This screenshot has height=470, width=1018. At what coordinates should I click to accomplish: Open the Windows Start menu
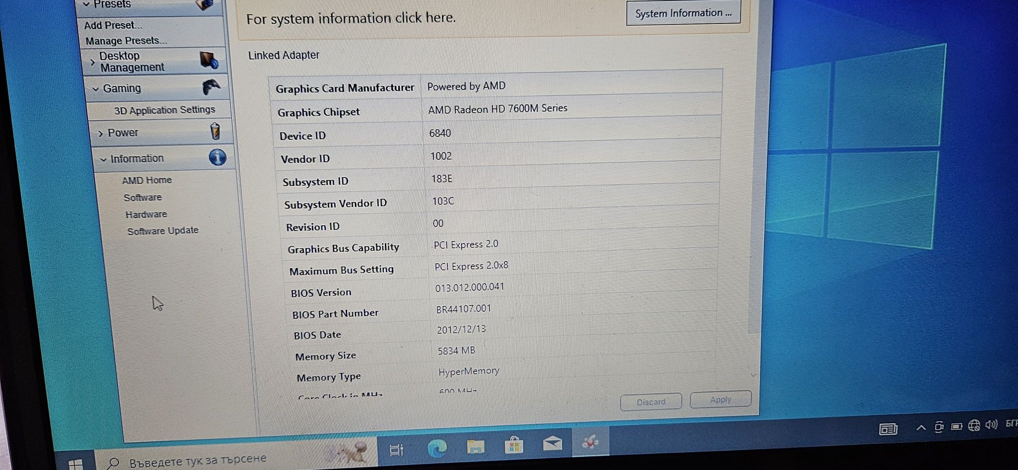tap(75, 464)
